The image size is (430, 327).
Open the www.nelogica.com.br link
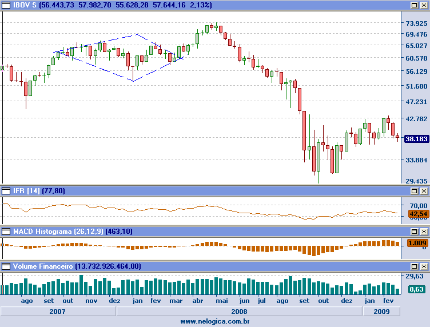215,322
